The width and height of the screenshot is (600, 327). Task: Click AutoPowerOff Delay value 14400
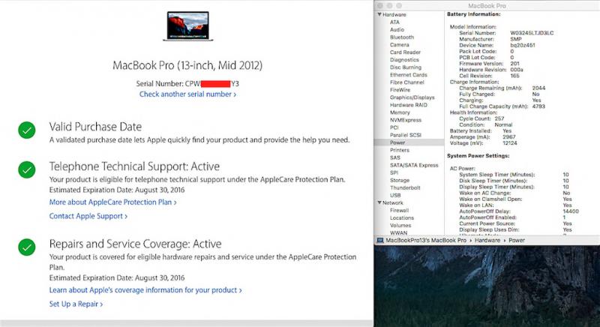(x=571, y=211)
